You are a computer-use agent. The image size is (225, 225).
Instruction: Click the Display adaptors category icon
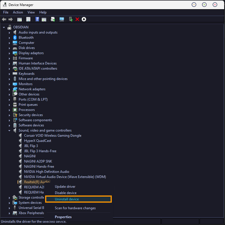(x=15, y=53)
